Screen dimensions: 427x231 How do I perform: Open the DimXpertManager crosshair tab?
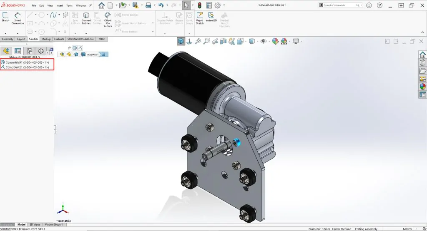coord(41,51)
